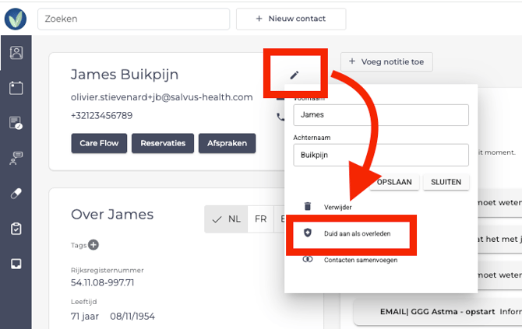This screenshot has height=329, width=522.
Task: Click the email olivier.stievenard+jb@salvus-health.com
Action: click(161, 97)
